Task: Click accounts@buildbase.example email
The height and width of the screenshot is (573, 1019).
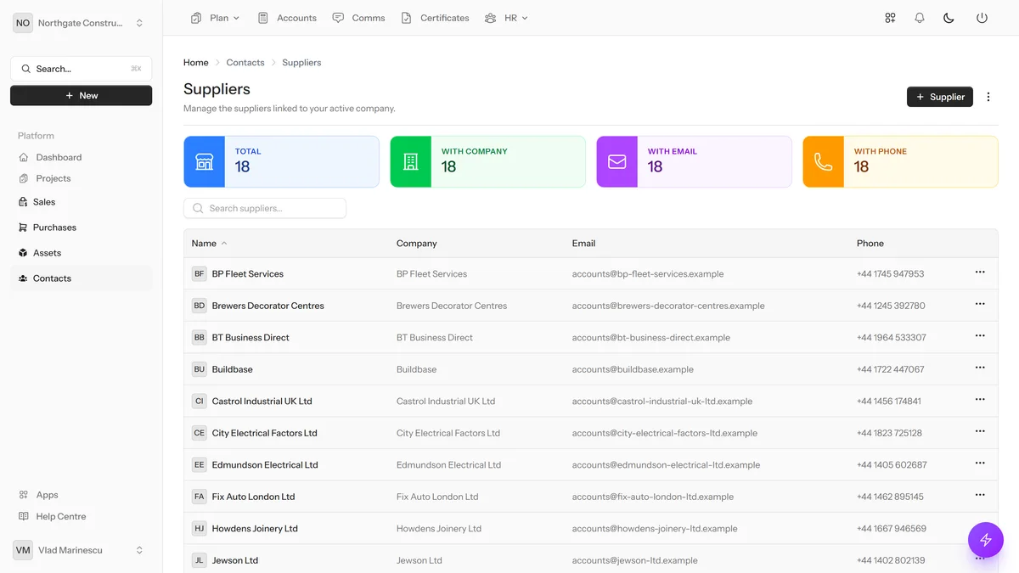Action: (x=633, y=369)
